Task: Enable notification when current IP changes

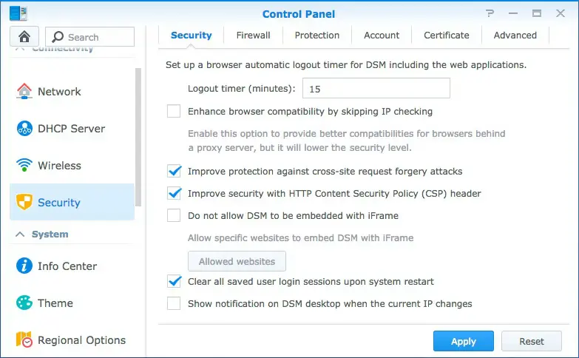Action: tap(174, 303)
